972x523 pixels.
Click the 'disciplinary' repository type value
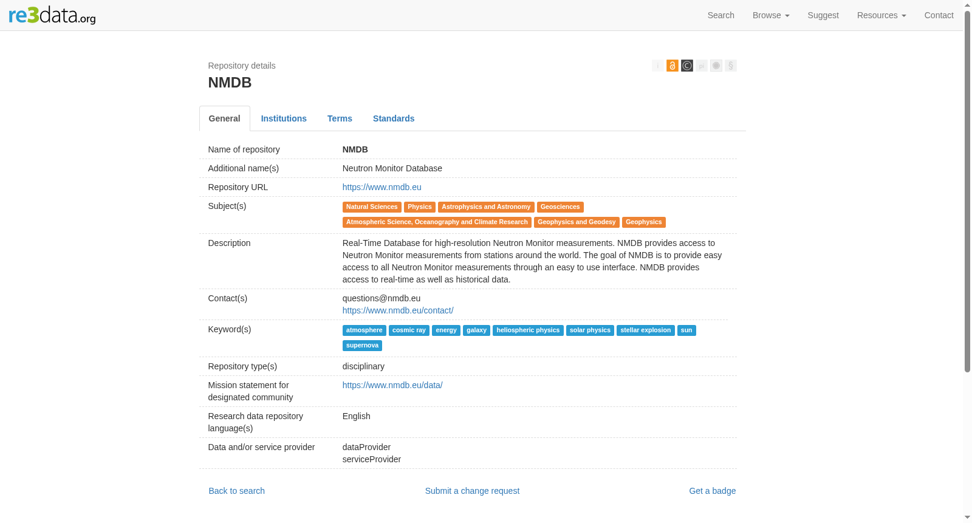(x=363, y=366)
